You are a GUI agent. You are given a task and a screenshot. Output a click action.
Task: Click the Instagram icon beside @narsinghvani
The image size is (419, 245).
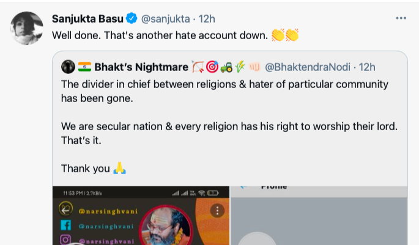click(64, 241)
